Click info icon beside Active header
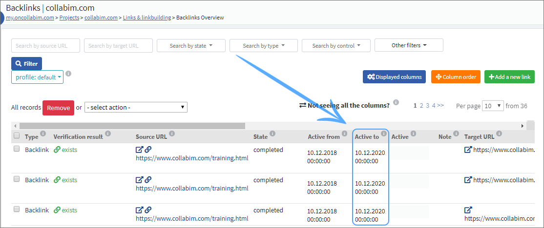544x228 pixels. tap(414, 133)
